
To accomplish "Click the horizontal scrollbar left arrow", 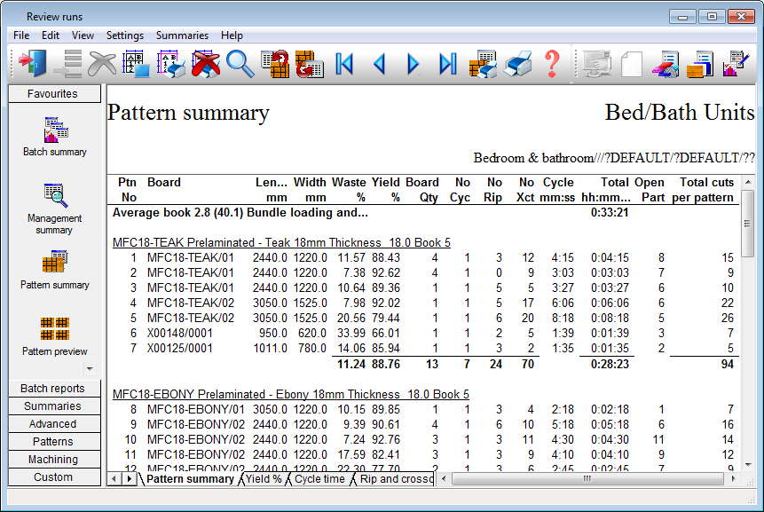I will [444, 479].
